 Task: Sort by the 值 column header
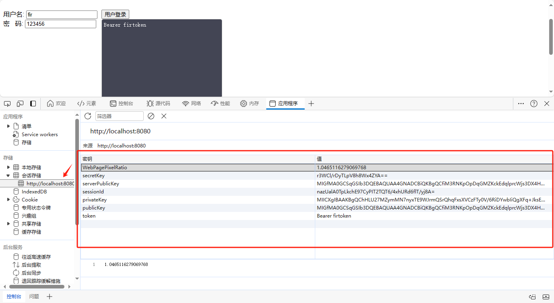click(x=434, y=159)
